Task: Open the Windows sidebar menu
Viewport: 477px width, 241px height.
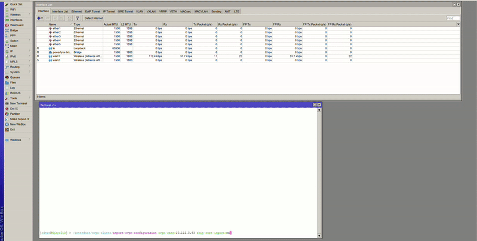Action: tap(16, 140)
